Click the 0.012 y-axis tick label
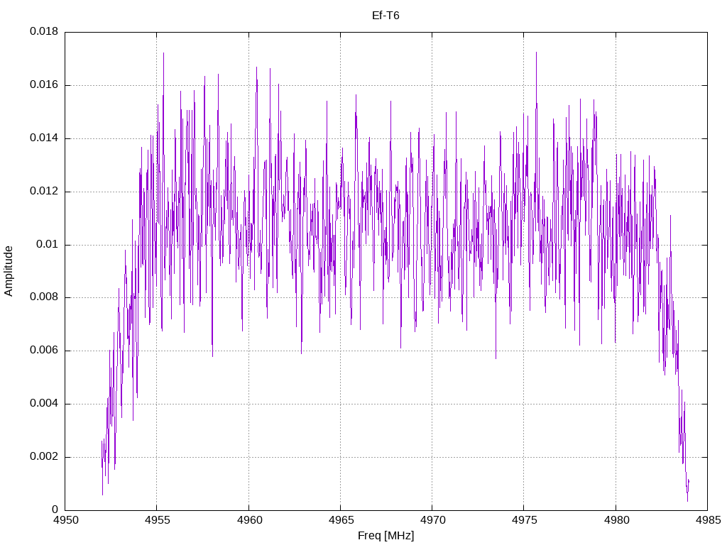This screenshot has height=545, width=727. (44, 191)
